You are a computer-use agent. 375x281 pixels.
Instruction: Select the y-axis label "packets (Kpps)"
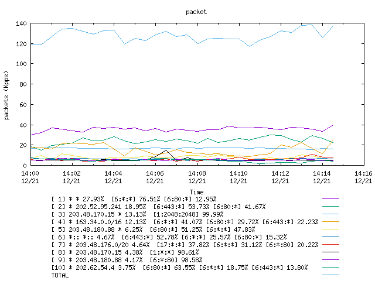[x=6, y=95]
